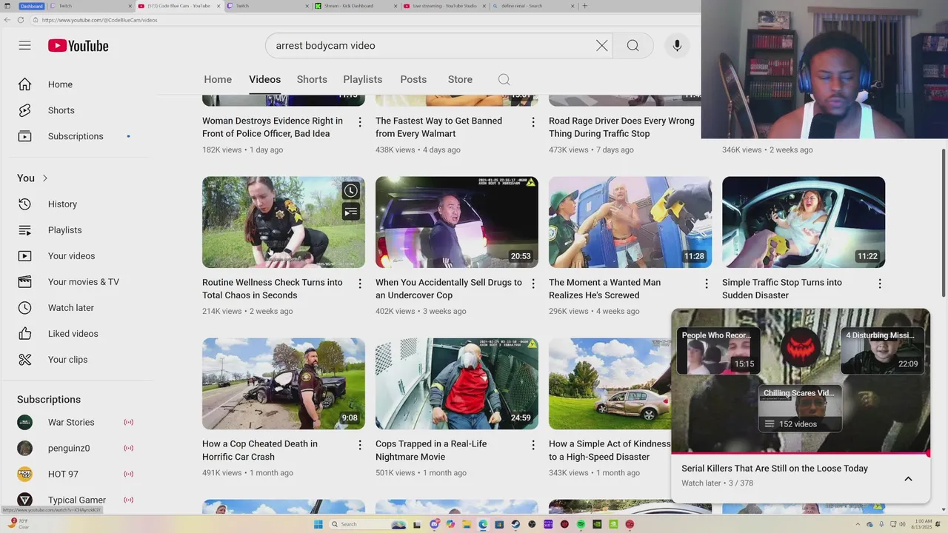Screen dimensions: 948x533
Task: Click People Who Recor... end card
Action: 718,351
